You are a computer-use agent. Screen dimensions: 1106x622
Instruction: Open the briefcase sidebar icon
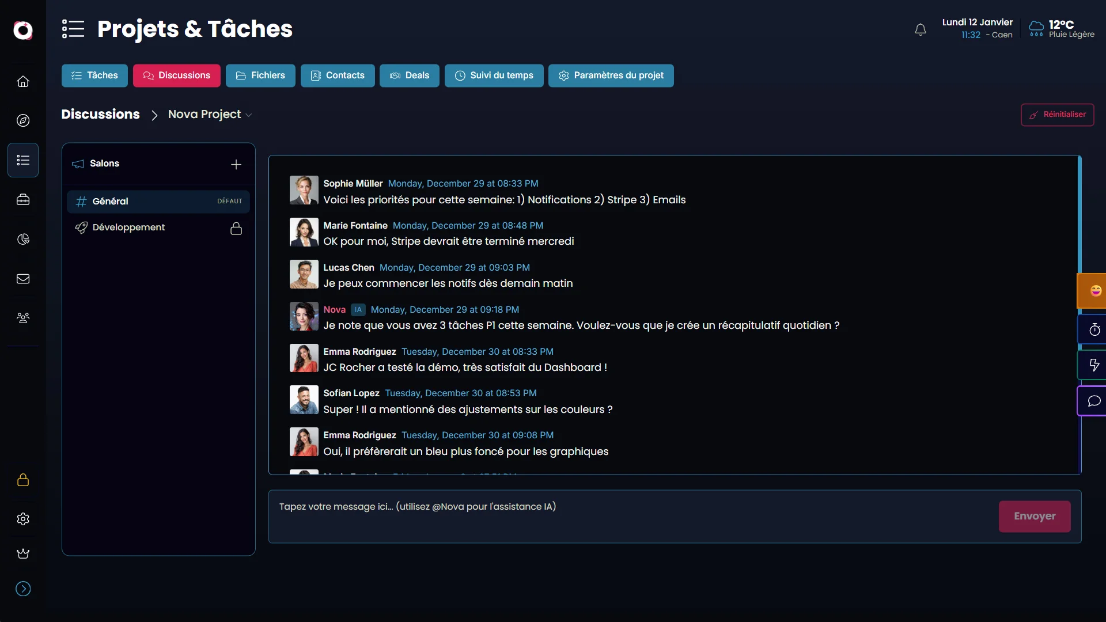point(23,200)
